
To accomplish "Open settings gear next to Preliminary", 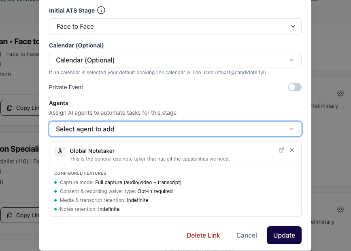I will pos(340,93).
